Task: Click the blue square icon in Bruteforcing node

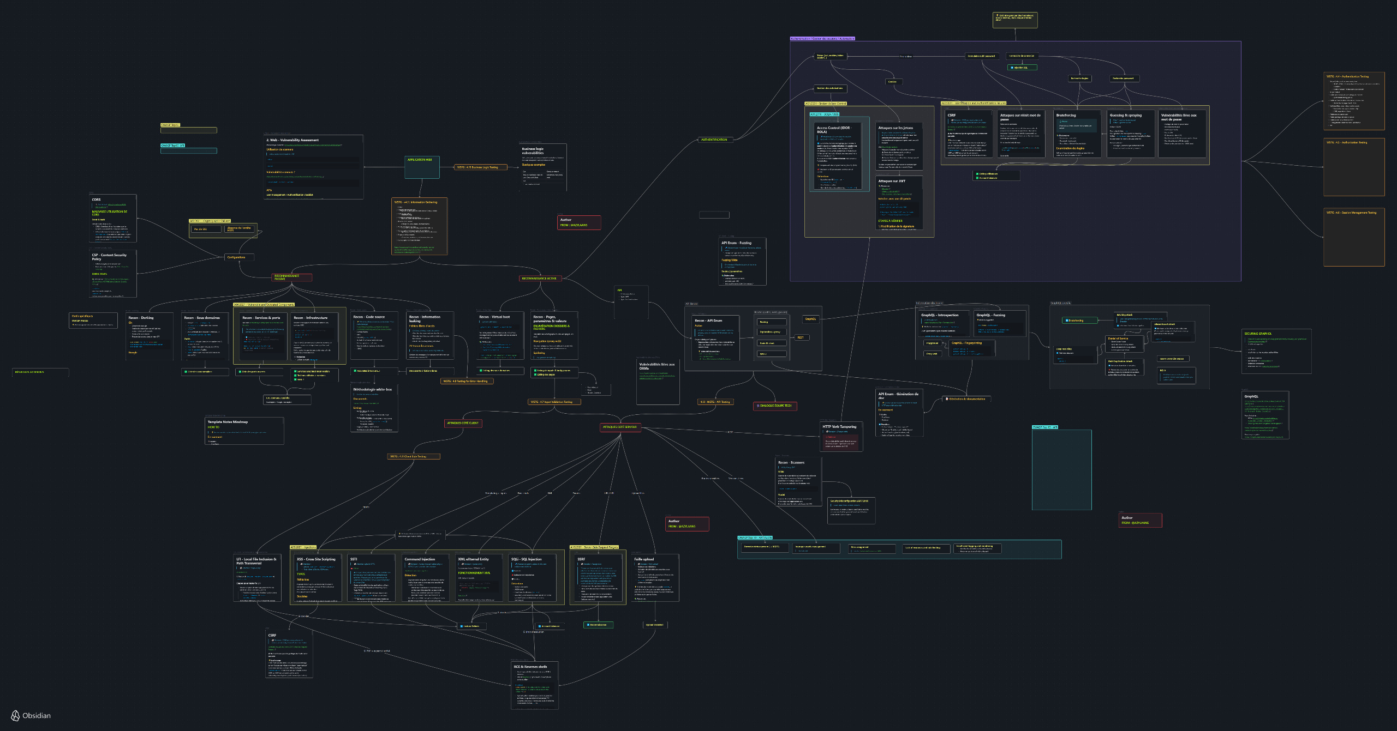Action: coord(1067,321)
